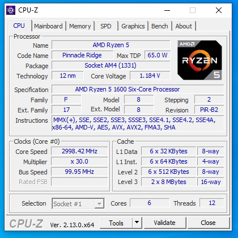238x238 pixels.
Task: Minimize the CPU-Z window
Action: click(x=167, y=10)
